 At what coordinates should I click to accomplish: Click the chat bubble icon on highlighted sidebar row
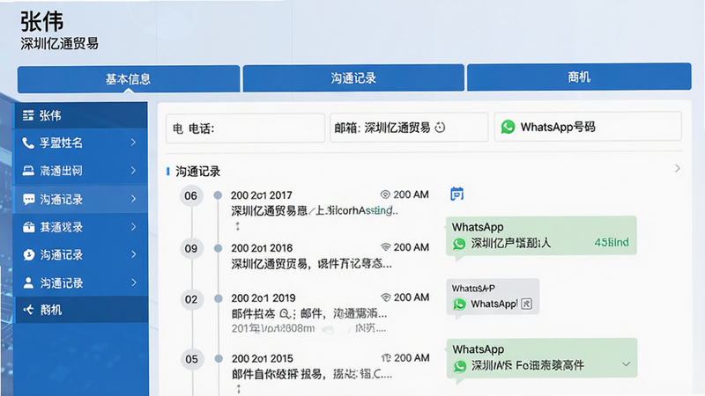click(x=29, y=199)
